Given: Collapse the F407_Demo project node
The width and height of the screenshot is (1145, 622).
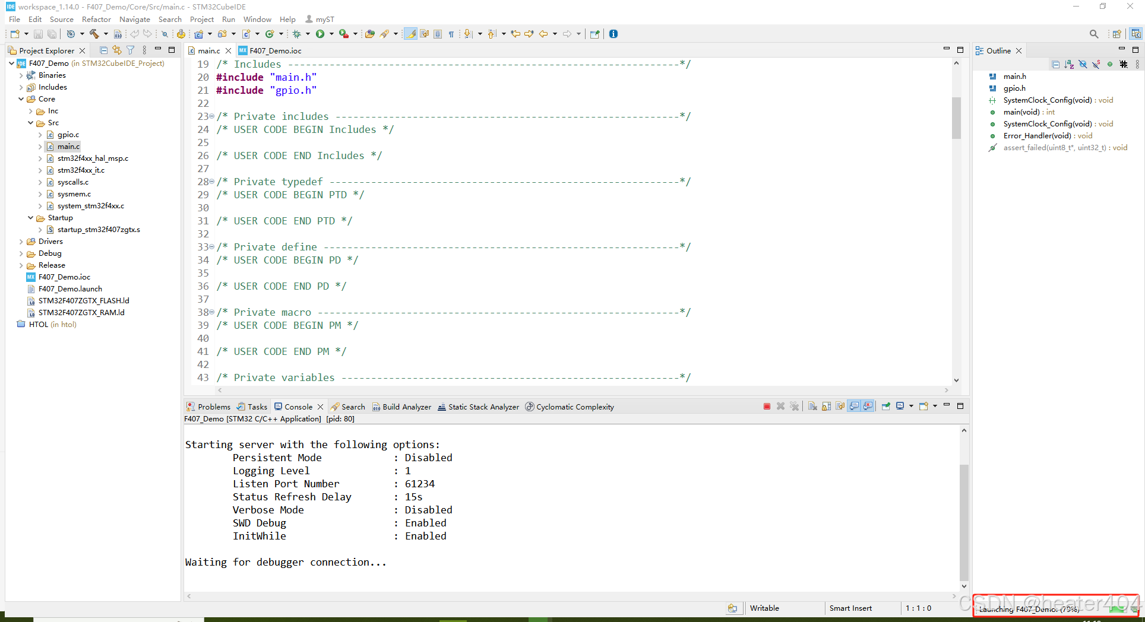Looking at the screenshot, I should 11,63.
